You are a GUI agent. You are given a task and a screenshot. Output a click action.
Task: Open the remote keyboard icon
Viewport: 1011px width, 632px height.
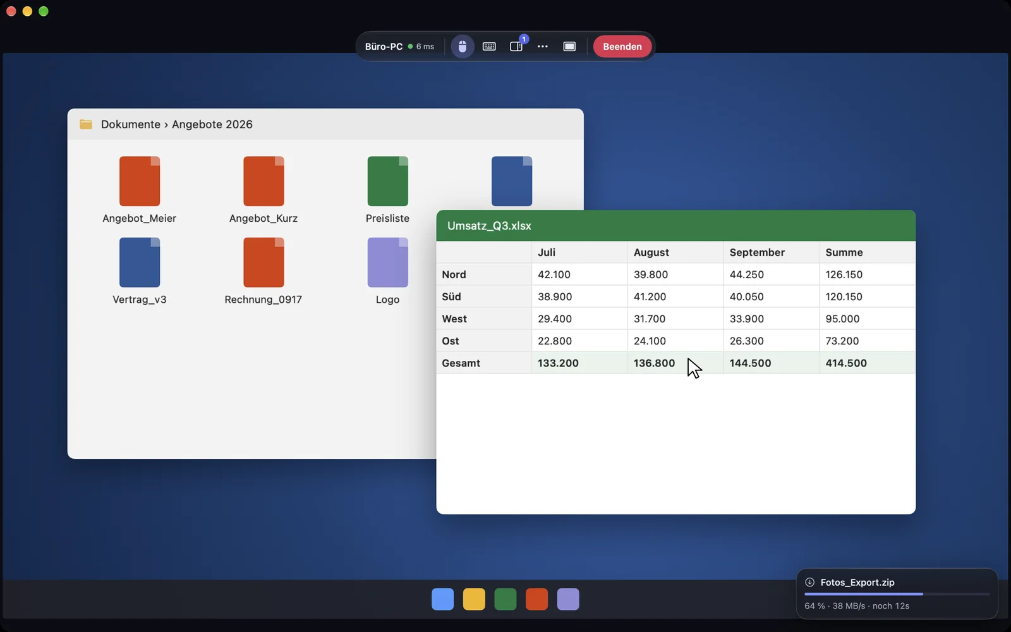pyautogui.click(x=489, y=46)
